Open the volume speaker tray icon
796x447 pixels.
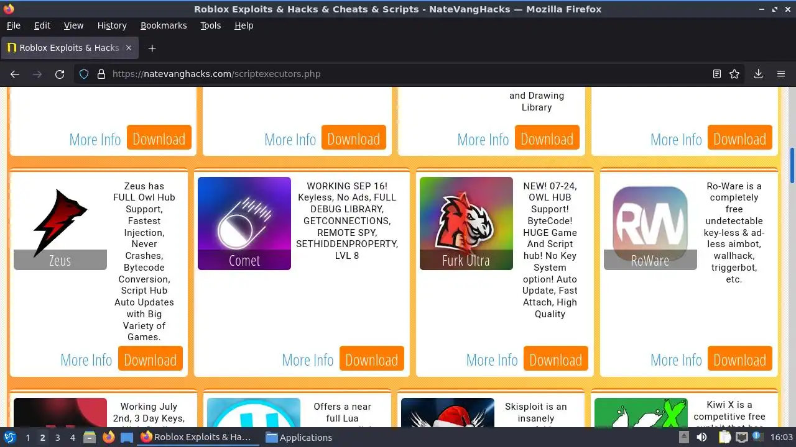point(701,437)
